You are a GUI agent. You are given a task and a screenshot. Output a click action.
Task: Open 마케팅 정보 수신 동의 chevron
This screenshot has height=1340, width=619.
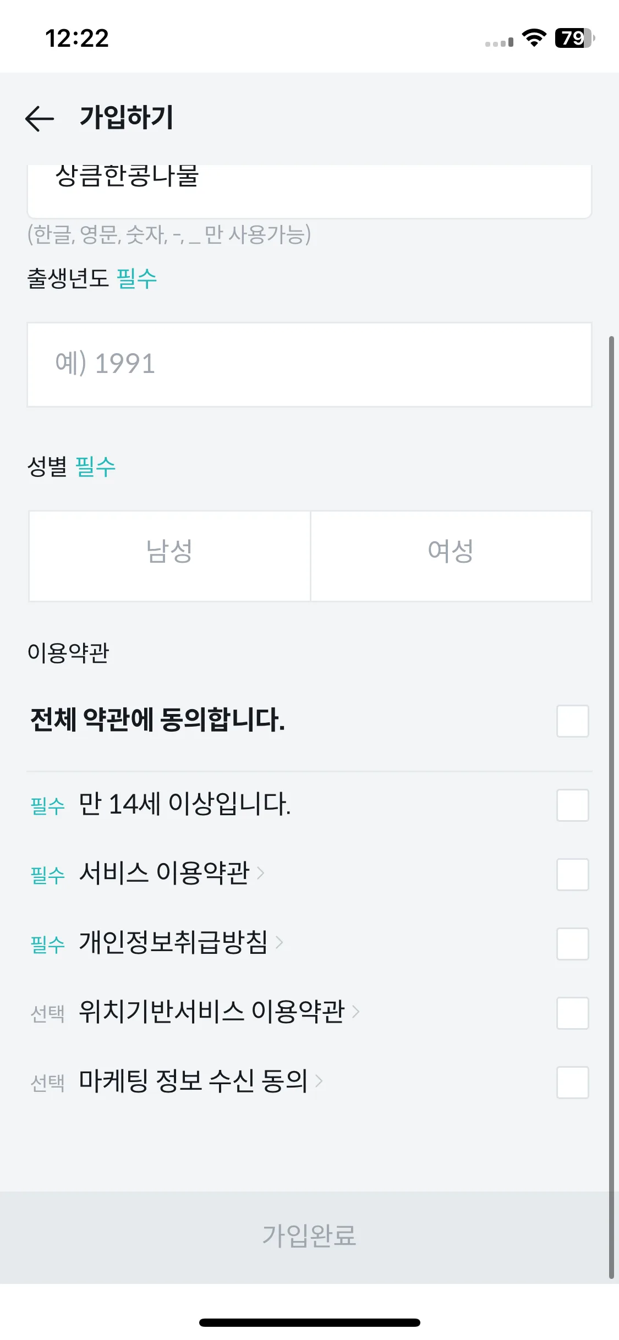coord(319,1081)
